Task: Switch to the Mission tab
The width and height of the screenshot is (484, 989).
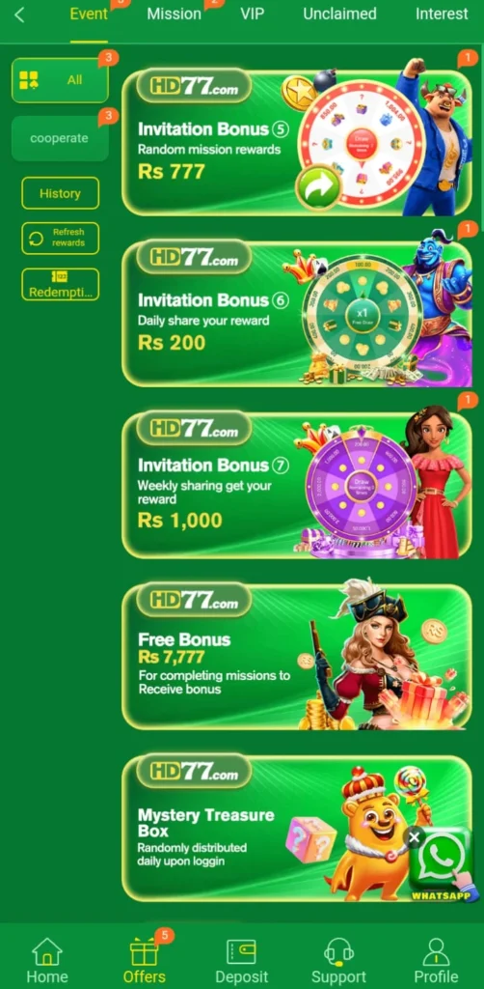Action: (174, 14)
